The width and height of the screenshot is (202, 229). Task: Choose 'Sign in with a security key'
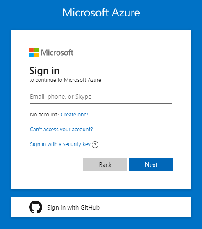point(60,144)
